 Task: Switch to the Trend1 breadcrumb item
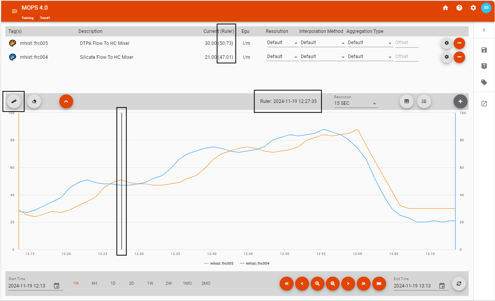(45, 17)
